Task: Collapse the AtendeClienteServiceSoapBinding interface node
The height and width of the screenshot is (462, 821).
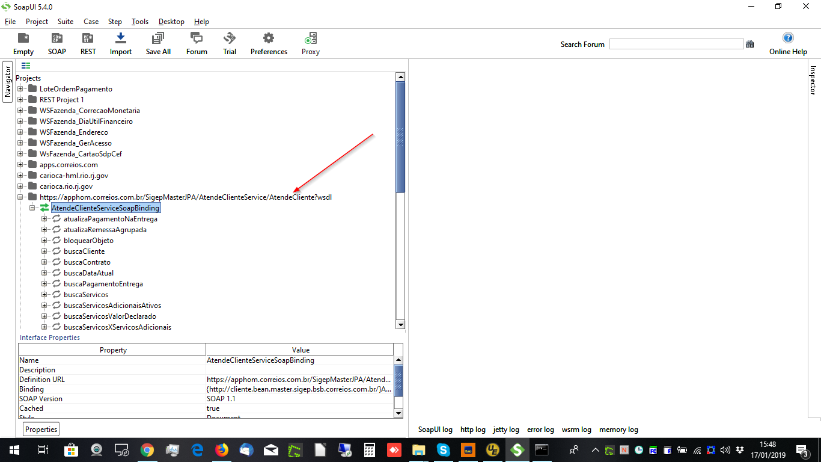Action: [x=32, y=208]
